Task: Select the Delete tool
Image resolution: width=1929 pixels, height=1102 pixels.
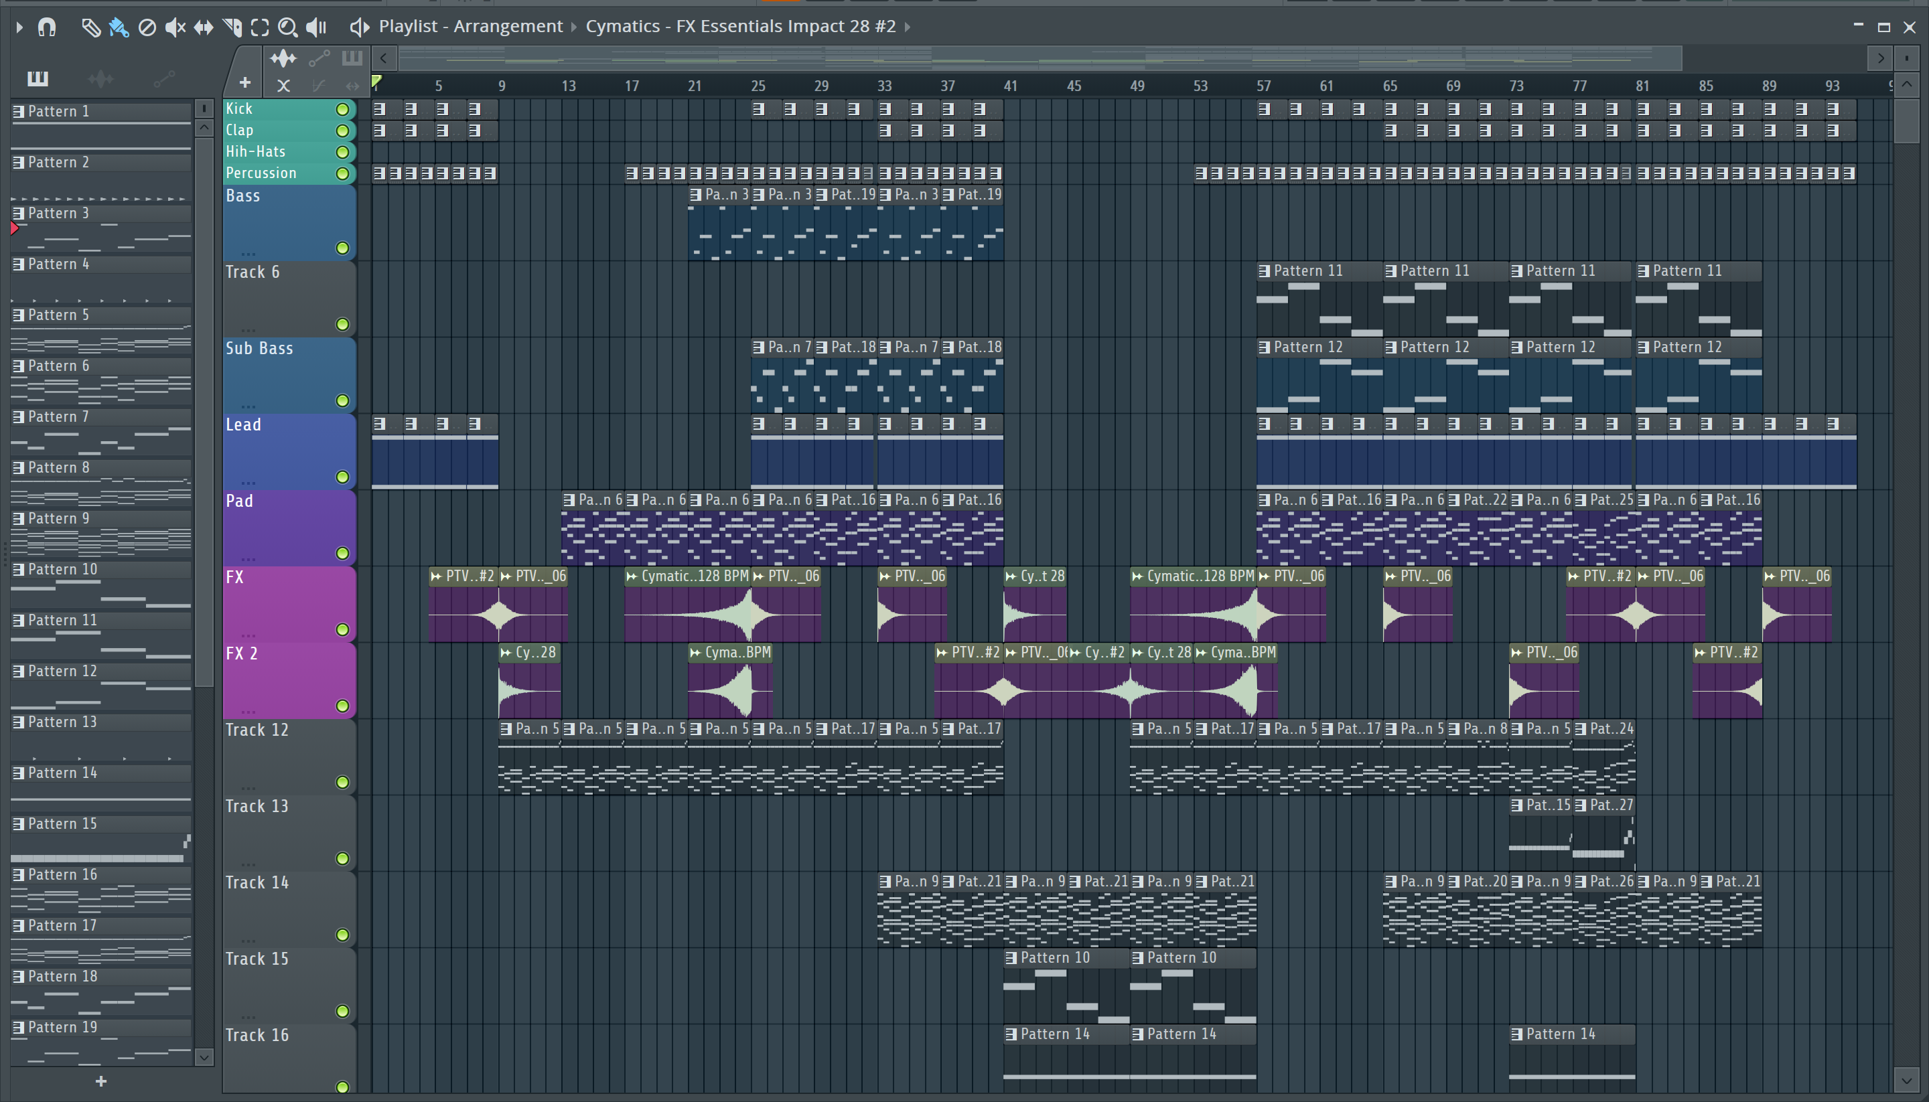Action: click(x=147, y=28)
